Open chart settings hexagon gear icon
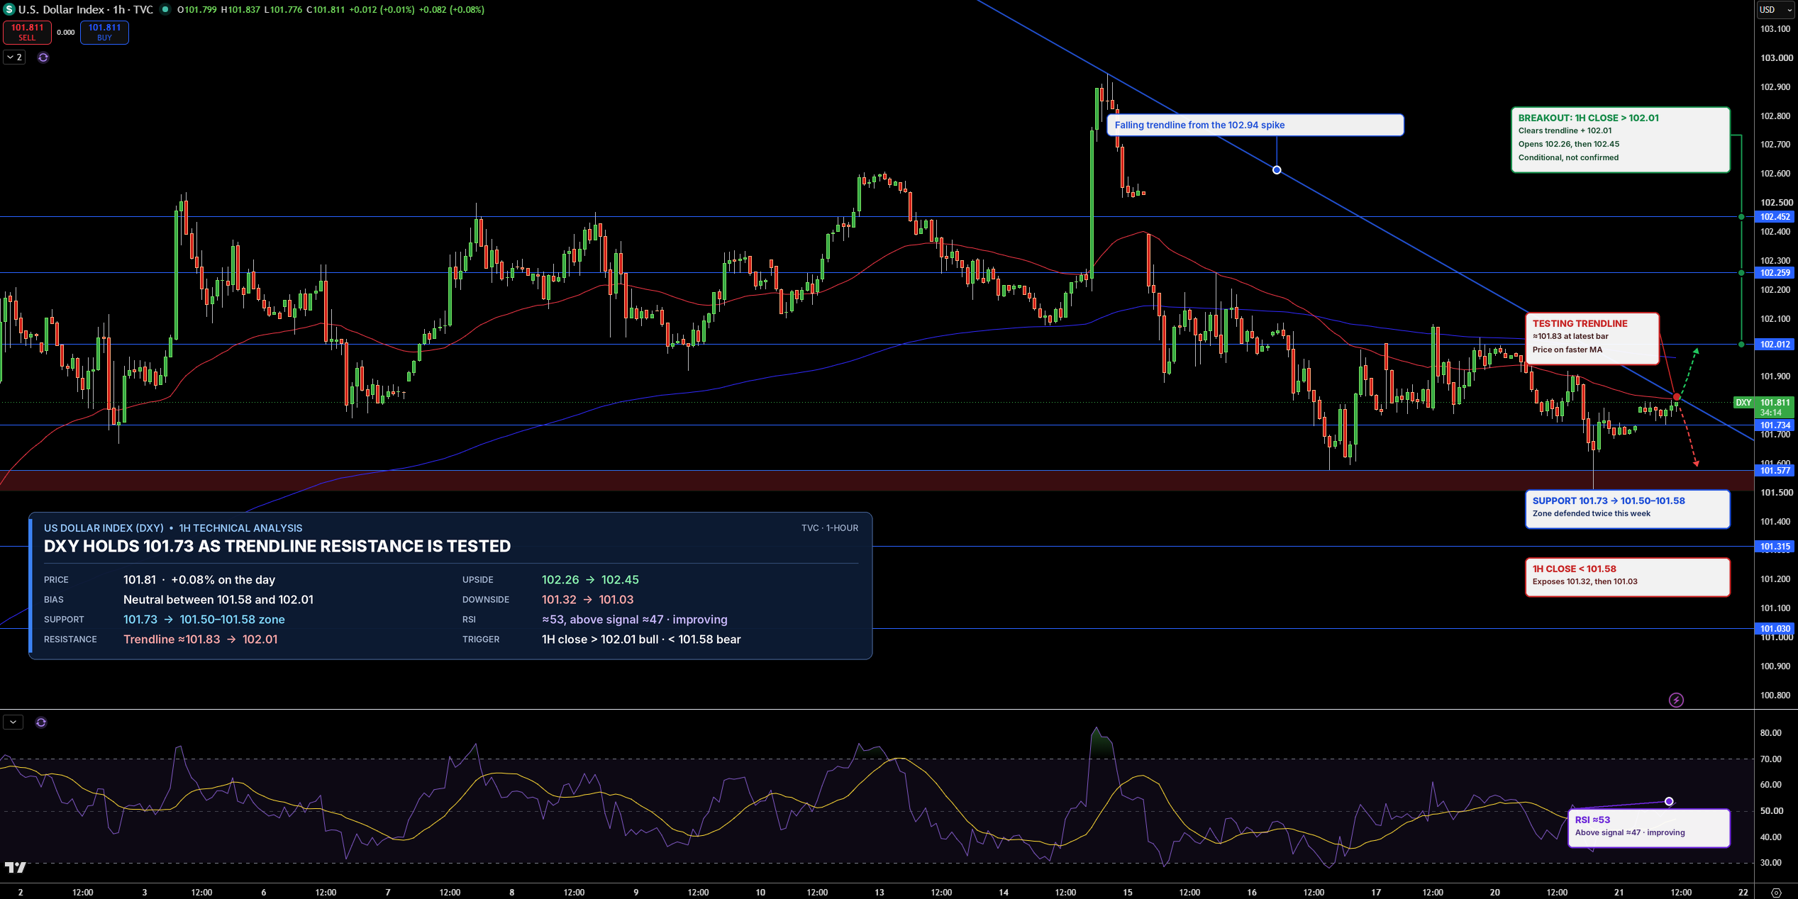The height and width of the screenshot is (899, 1798). pos(1776,892)
